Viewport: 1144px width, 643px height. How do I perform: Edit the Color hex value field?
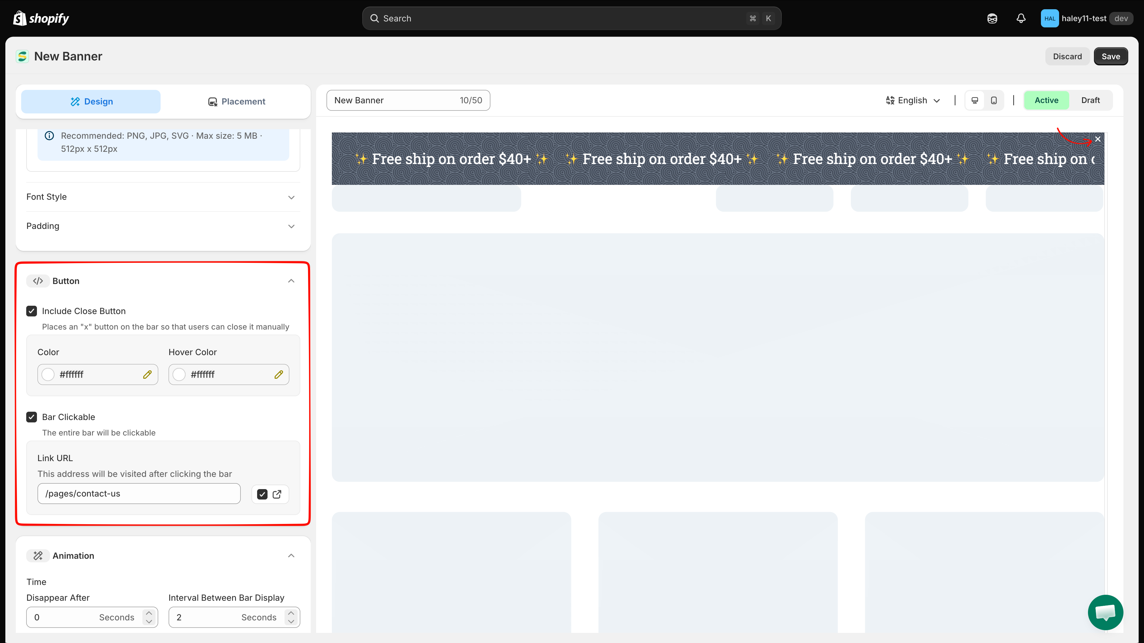pos(98,374)
